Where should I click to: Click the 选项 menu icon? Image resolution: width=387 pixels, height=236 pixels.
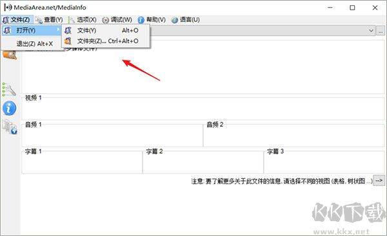tap(72, 20)
